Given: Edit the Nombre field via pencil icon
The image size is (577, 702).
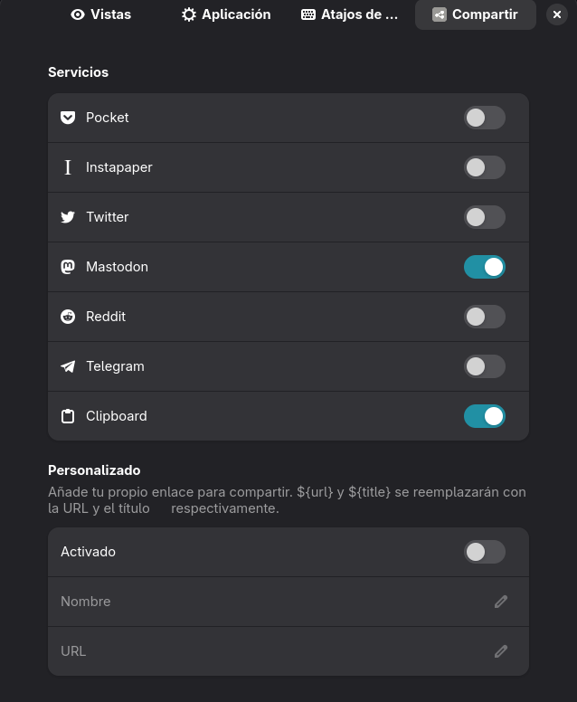Looking at the screenshot, I should point(501,602).
